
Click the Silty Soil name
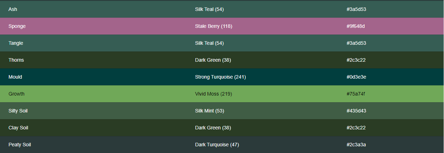18,111
